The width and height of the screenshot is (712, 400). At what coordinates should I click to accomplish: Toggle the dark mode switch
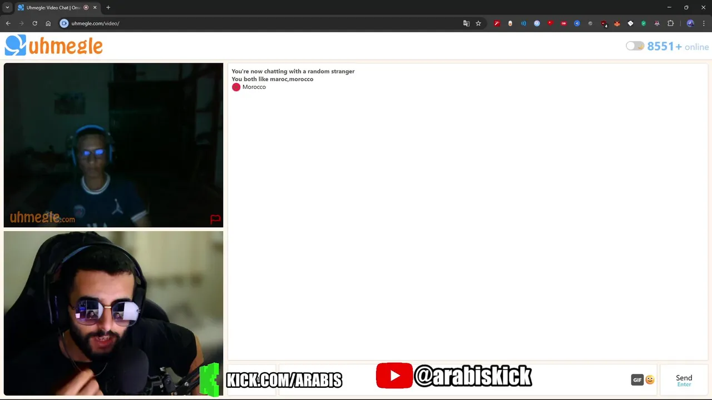[x=635, y=46]
